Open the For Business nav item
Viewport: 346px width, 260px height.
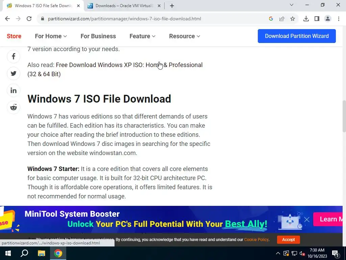coord(98,36)
